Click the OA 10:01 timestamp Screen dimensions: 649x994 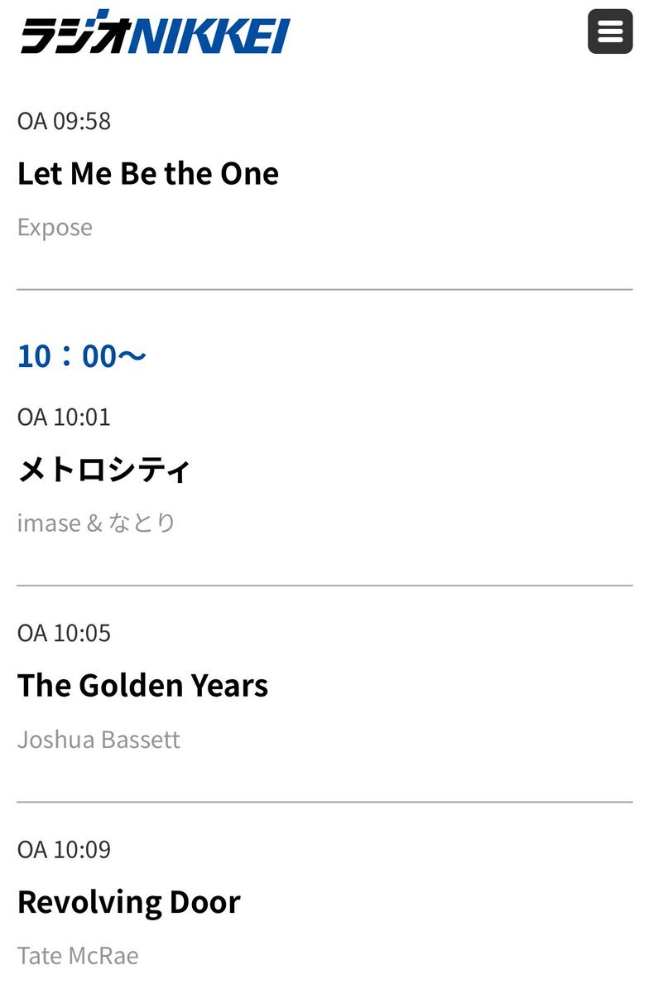tap(64, 417)
